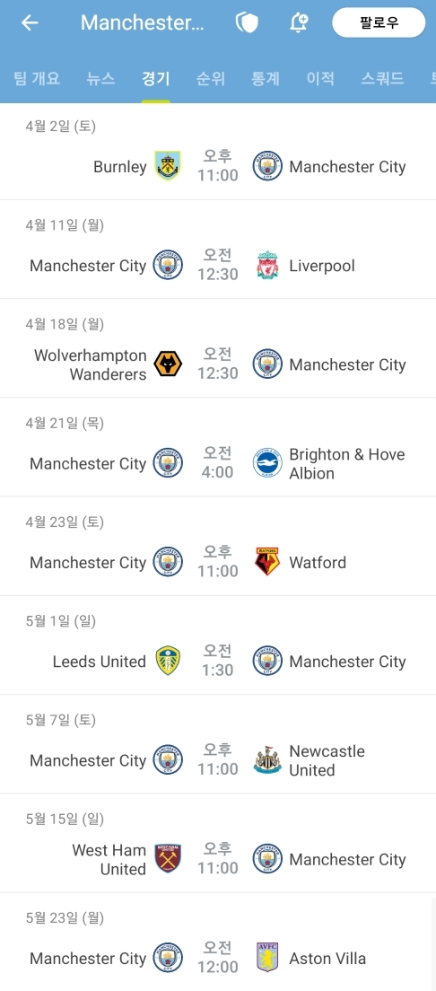Tap the Liverpool club crest
Image resolution: width=436 pixels, height=991 pixels.
click(x=267, y=266)
